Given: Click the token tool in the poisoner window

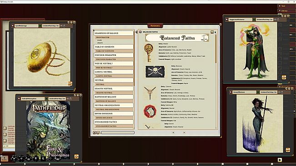Looking at the screenshot, I should click(275, 20).
